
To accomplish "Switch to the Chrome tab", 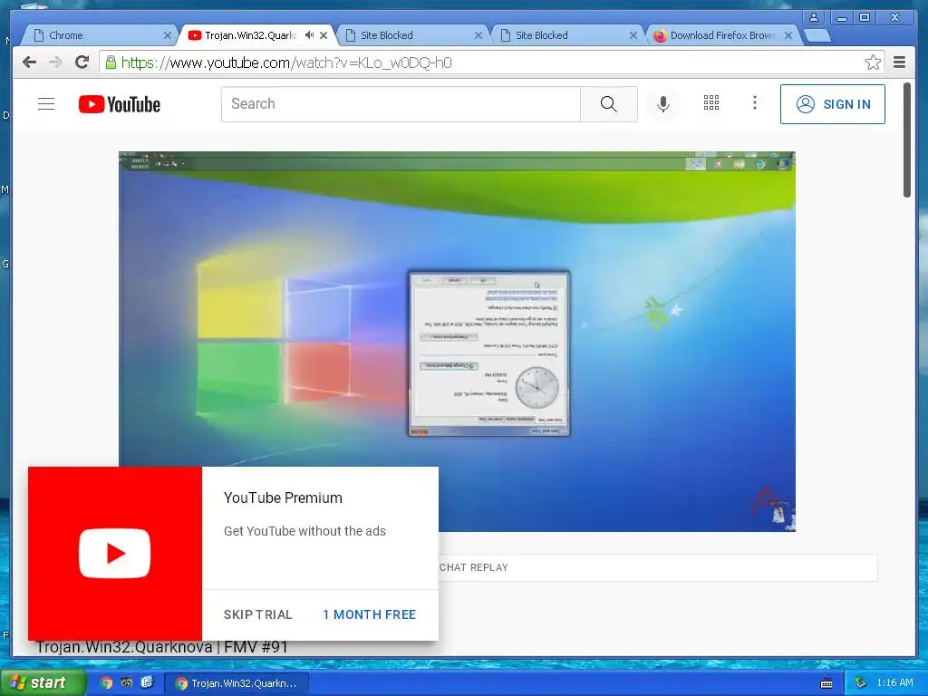I will [x=100, y=35].
